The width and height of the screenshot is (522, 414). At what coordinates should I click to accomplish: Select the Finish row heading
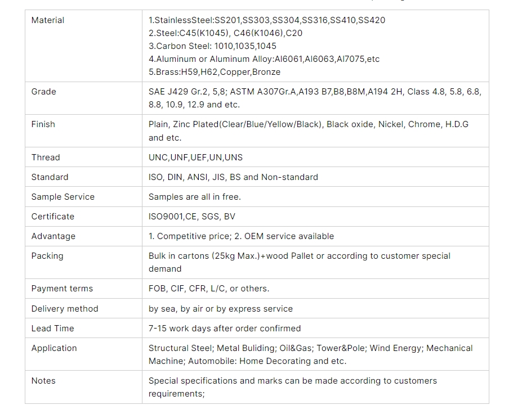pos(43,124)
